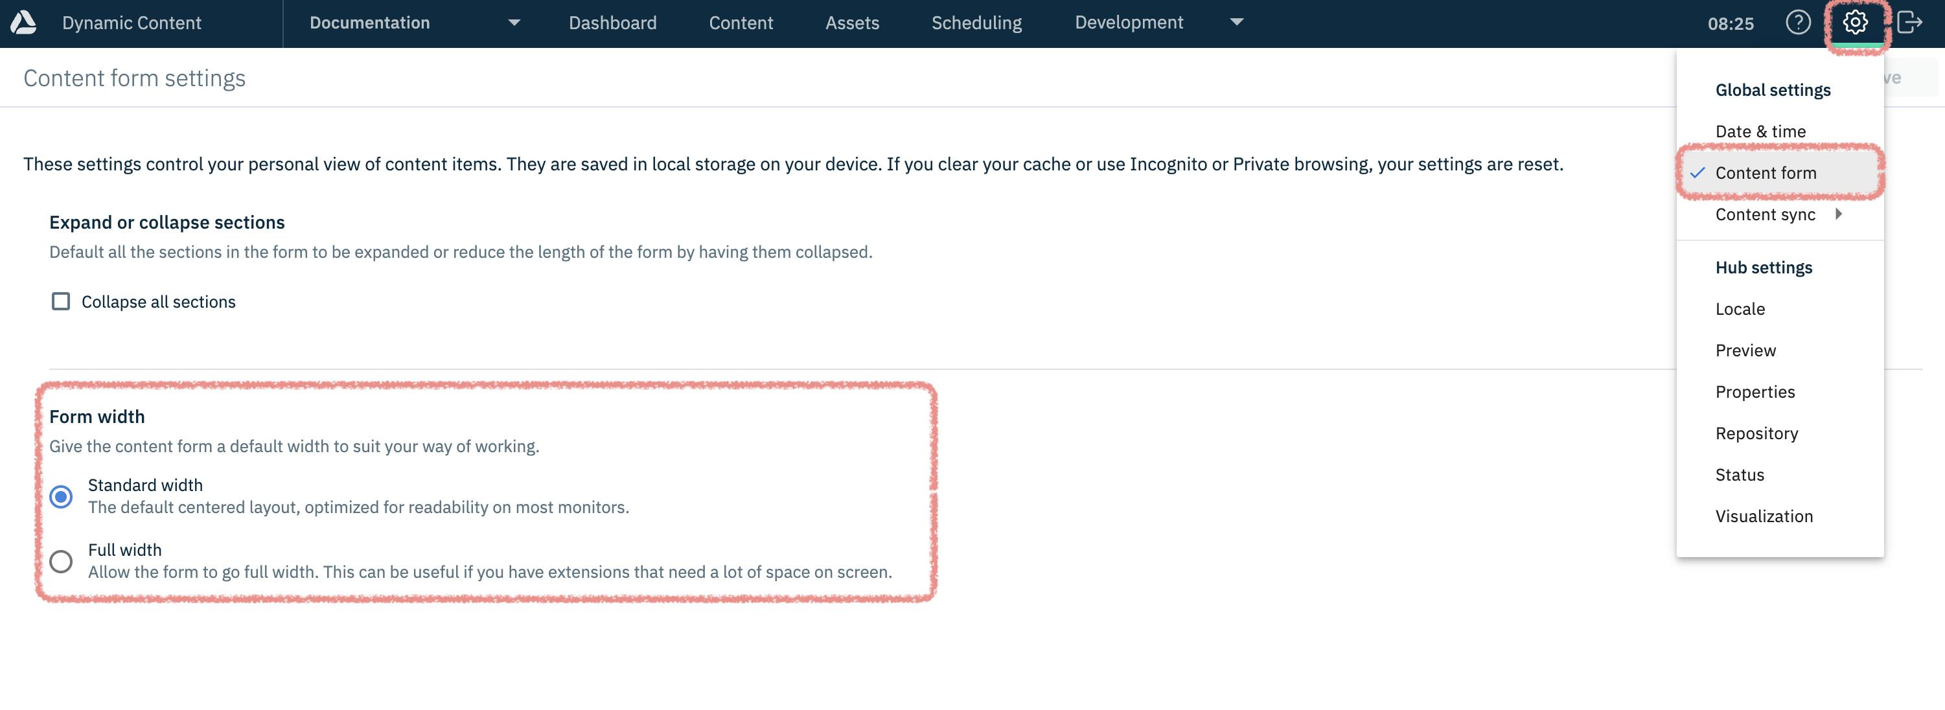Select Content form in the settings menu

1766,172
